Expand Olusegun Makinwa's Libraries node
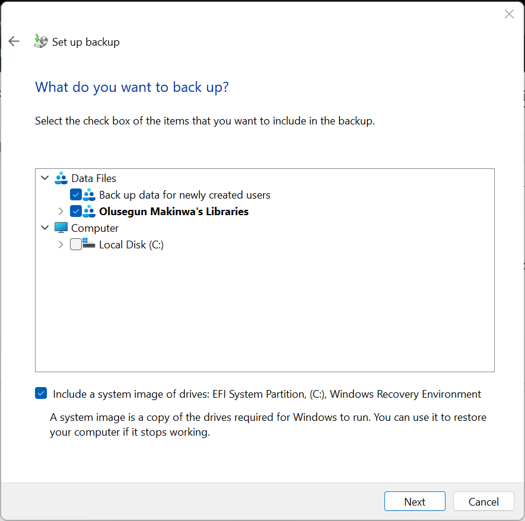525x521 pixels. [61, 211]
